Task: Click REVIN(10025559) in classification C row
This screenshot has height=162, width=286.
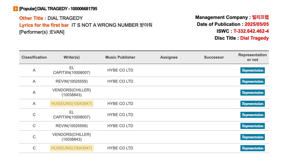Action: click(71, 126)
